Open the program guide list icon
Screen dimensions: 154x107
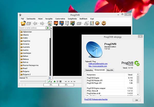tap(92, 23)
